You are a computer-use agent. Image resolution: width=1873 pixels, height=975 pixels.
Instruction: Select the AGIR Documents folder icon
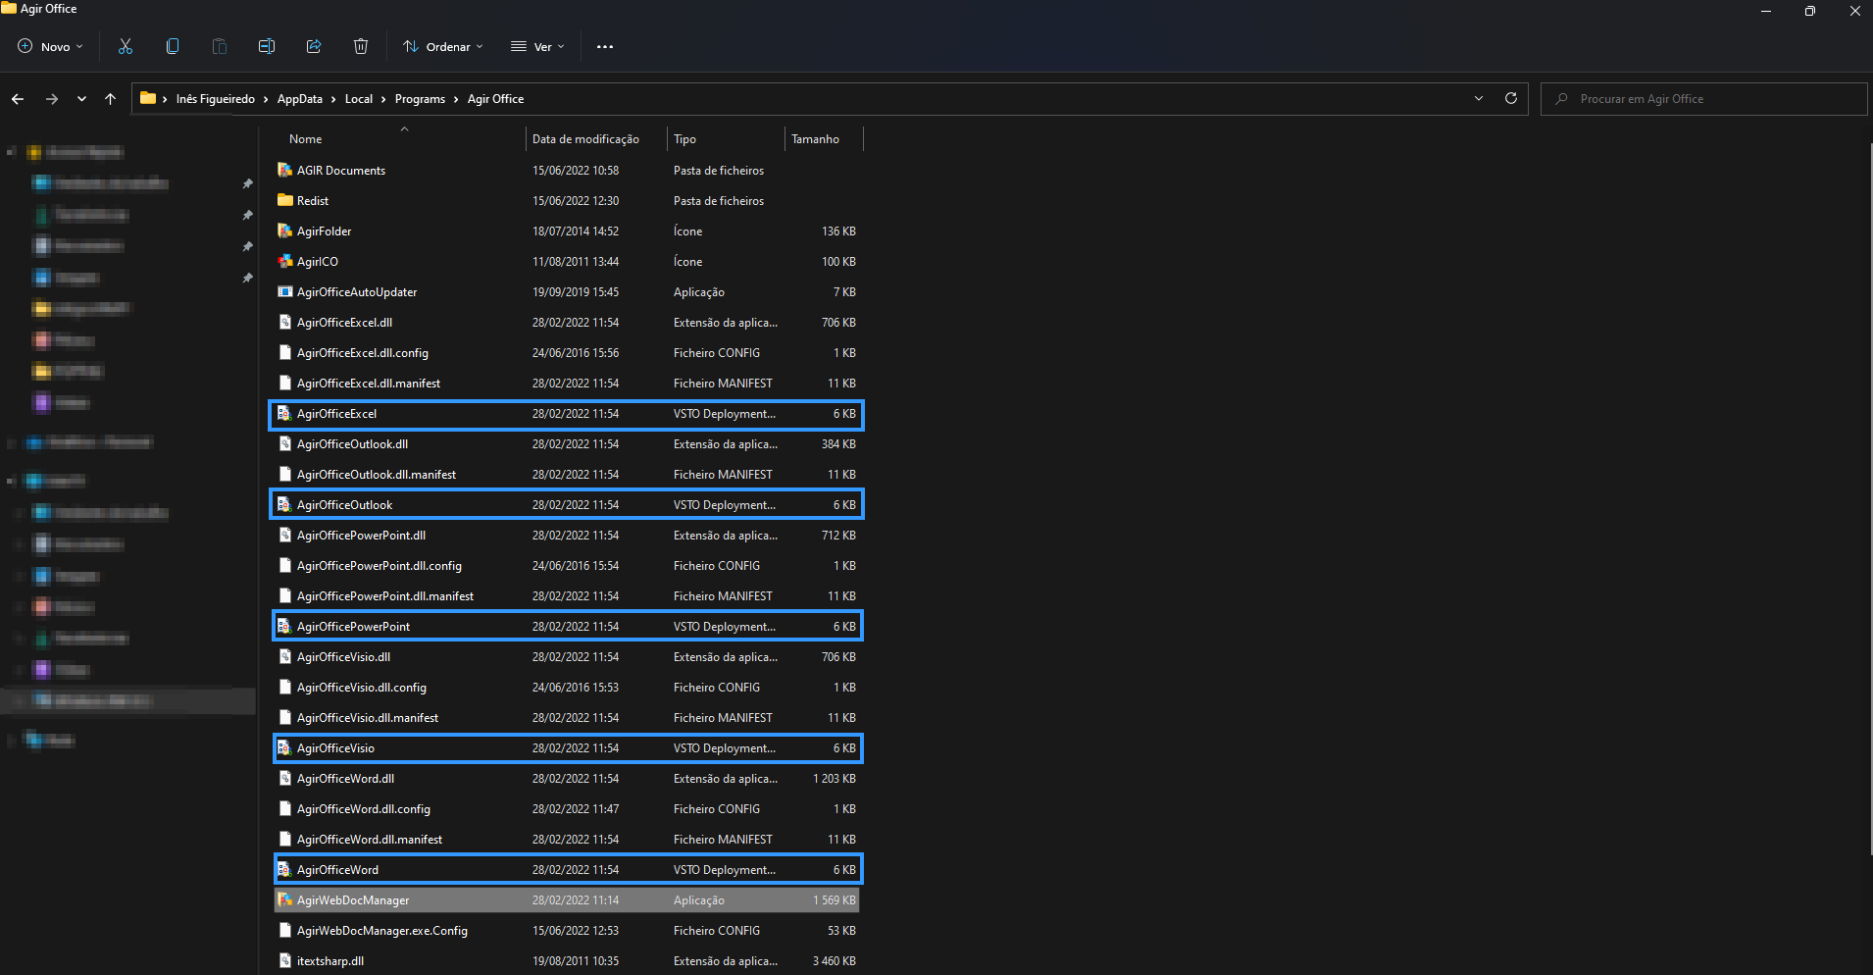285,170
